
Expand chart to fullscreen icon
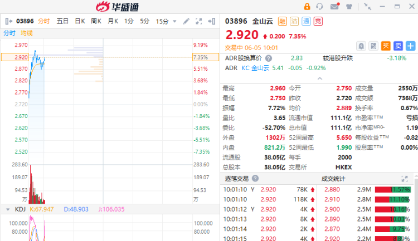198,21
